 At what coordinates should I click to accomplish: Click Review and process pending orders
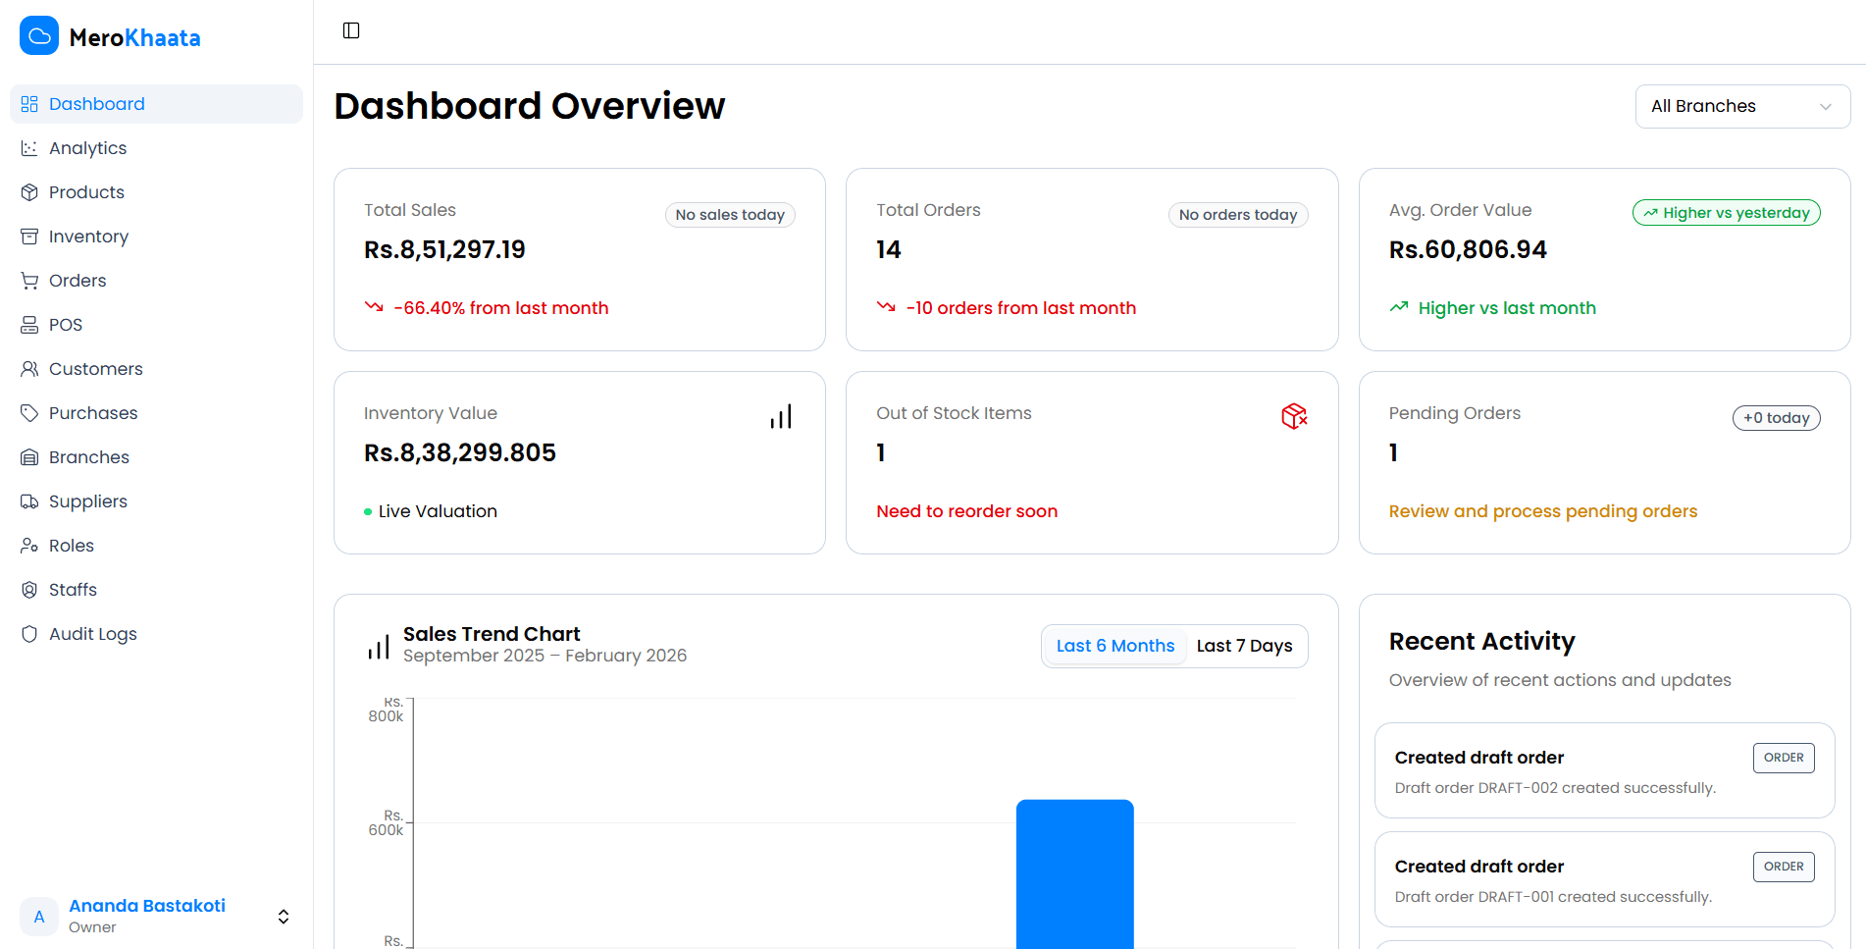coord(1542,510)
